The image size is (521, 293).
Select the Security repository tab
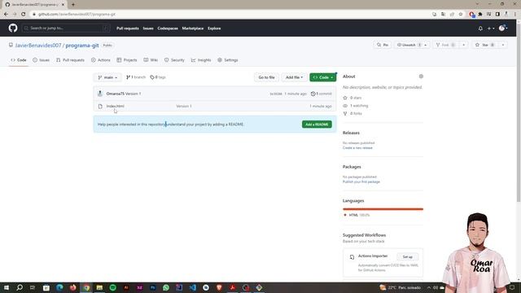pos(174,60)
